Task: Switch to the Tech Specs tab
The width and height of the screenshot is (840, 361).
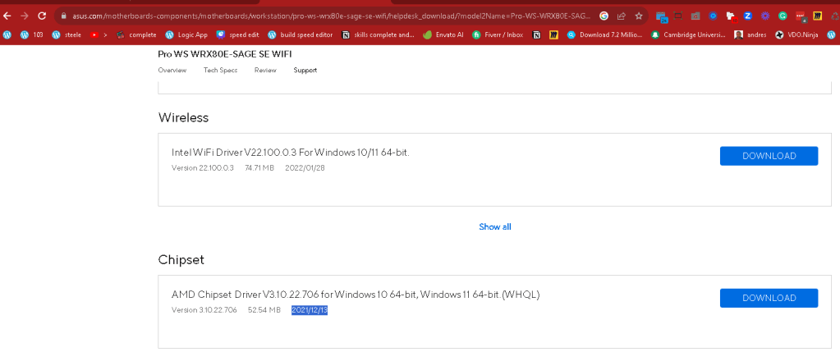Action: [x=220, y=71]
